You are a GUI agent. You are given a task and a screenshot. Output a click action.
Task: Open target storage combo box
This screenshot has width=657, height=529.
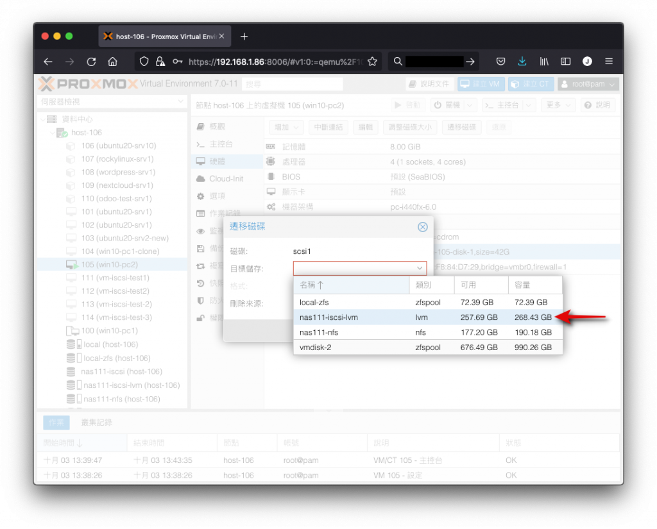pos(360,268)
